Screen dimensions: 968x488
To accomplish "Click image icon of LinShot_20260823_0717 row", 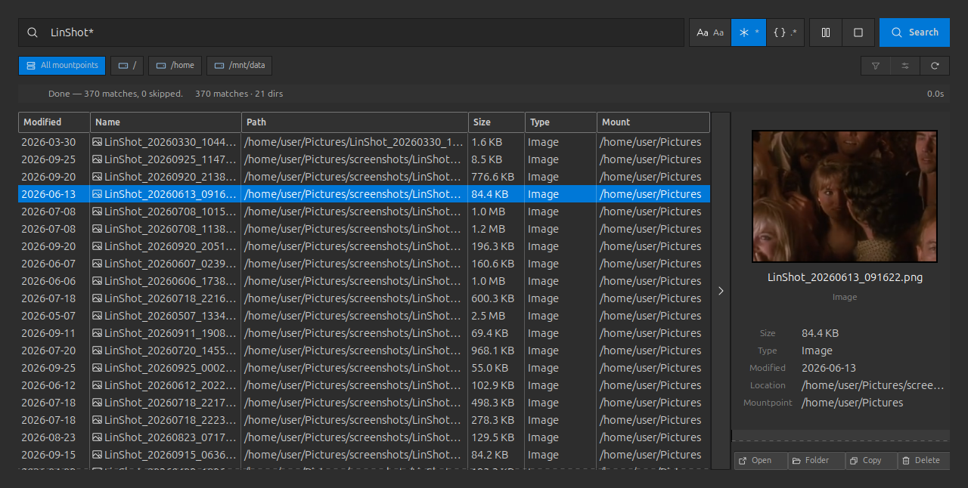I will (97, 437).
